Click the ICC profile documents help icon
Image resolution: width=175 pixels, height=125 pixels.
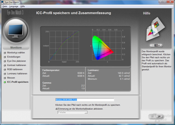pyautogui.click(x=155, y=29)
